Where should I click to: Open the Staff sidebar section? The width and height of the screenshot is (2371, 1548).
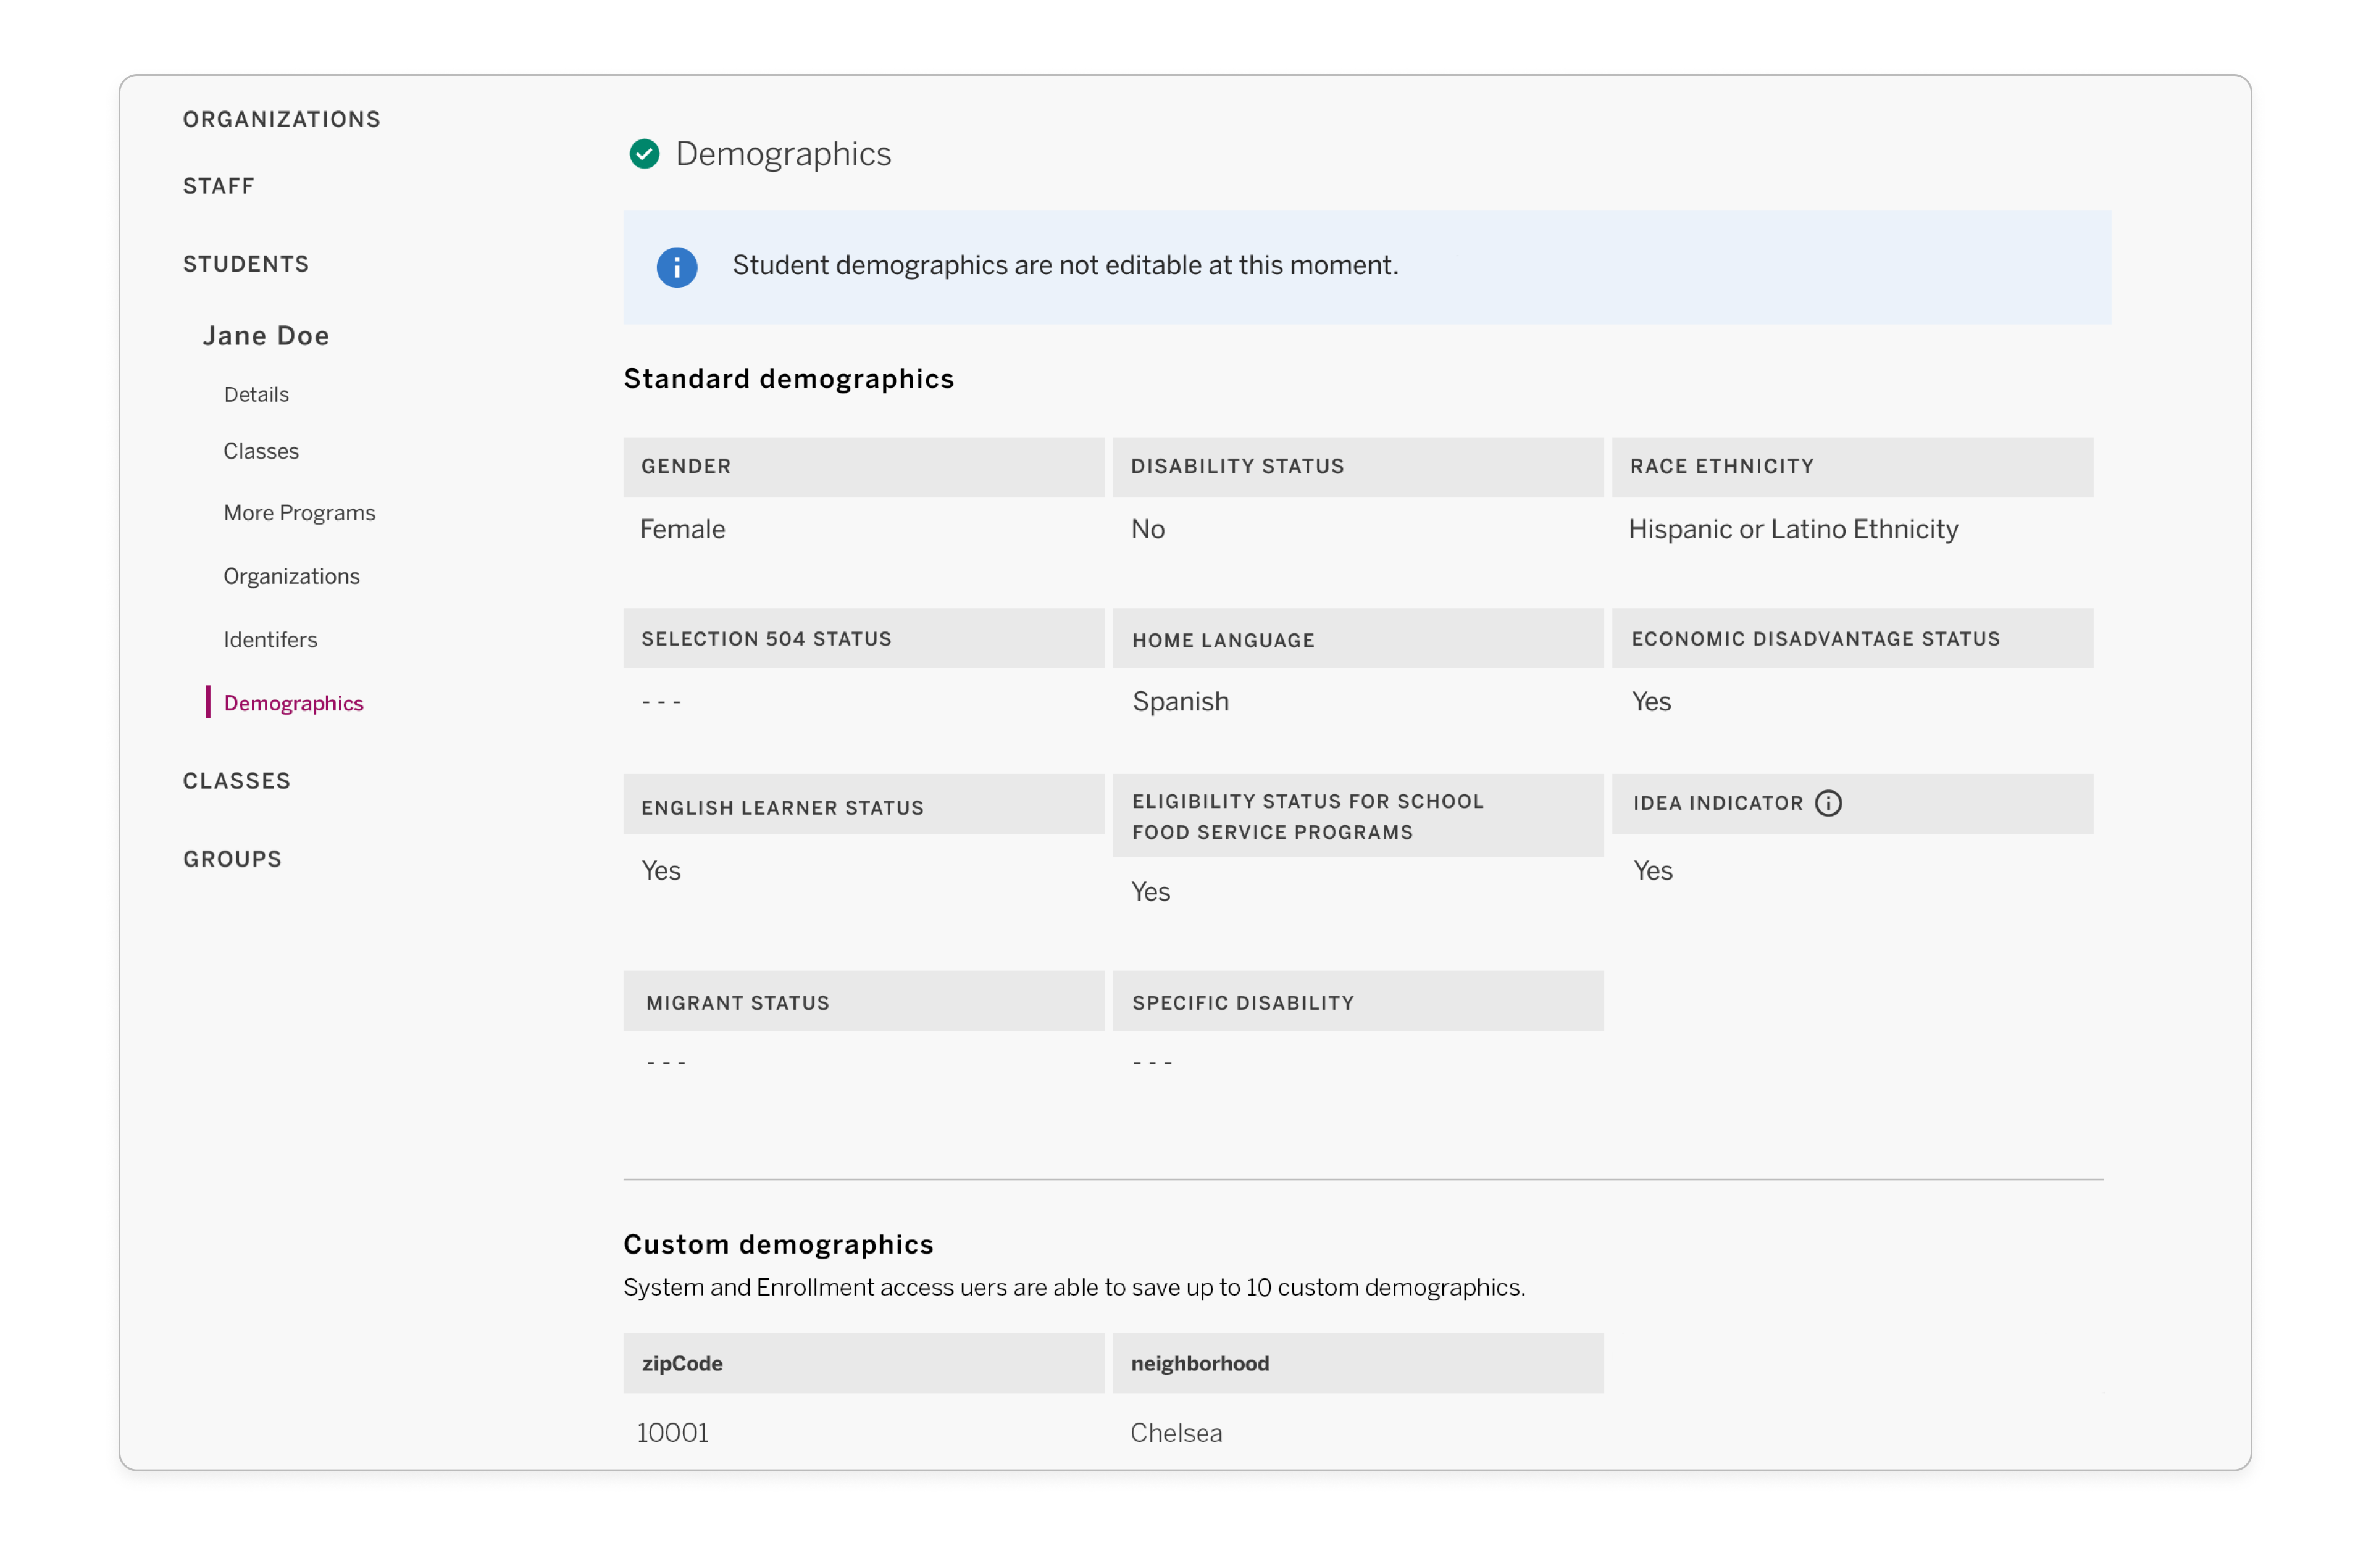point(218,186)
